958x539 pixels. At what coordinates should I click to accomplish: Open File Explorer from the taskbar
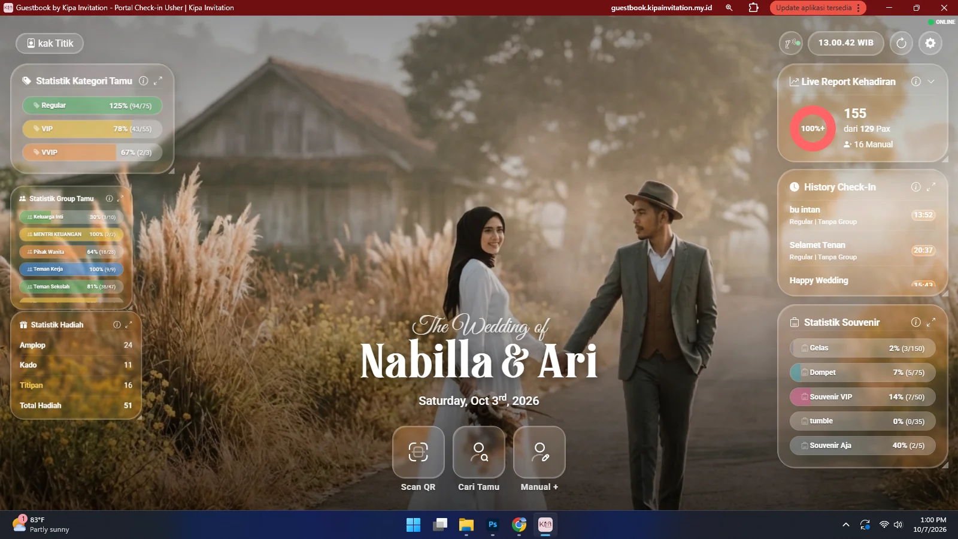click(x=466, y=525)
